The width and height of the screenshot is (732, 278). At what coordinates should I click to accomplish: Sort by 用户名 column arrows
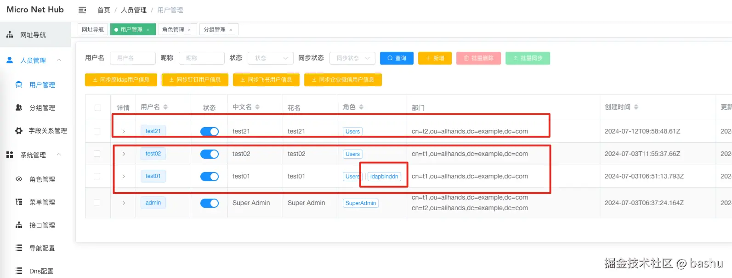(x=165, y=107)
